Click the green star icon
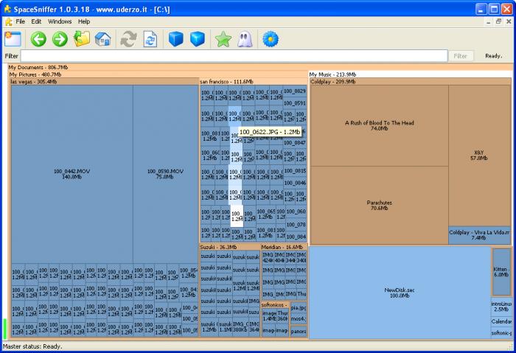The height and width of the screenshot is (353, 516). coord(223,39)
